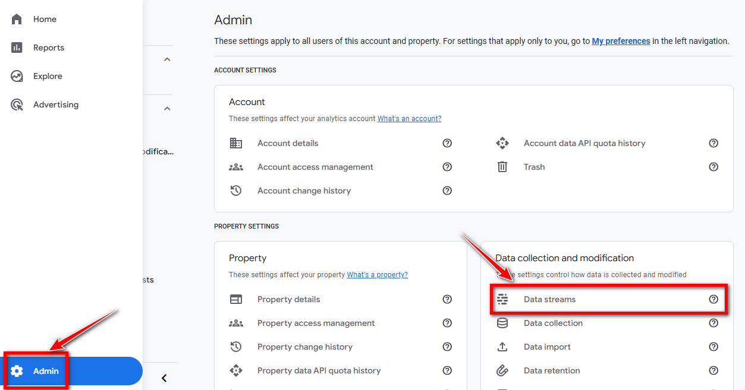
Task: Collapse the first settings section chevron
Action: (x=167, y=59)
